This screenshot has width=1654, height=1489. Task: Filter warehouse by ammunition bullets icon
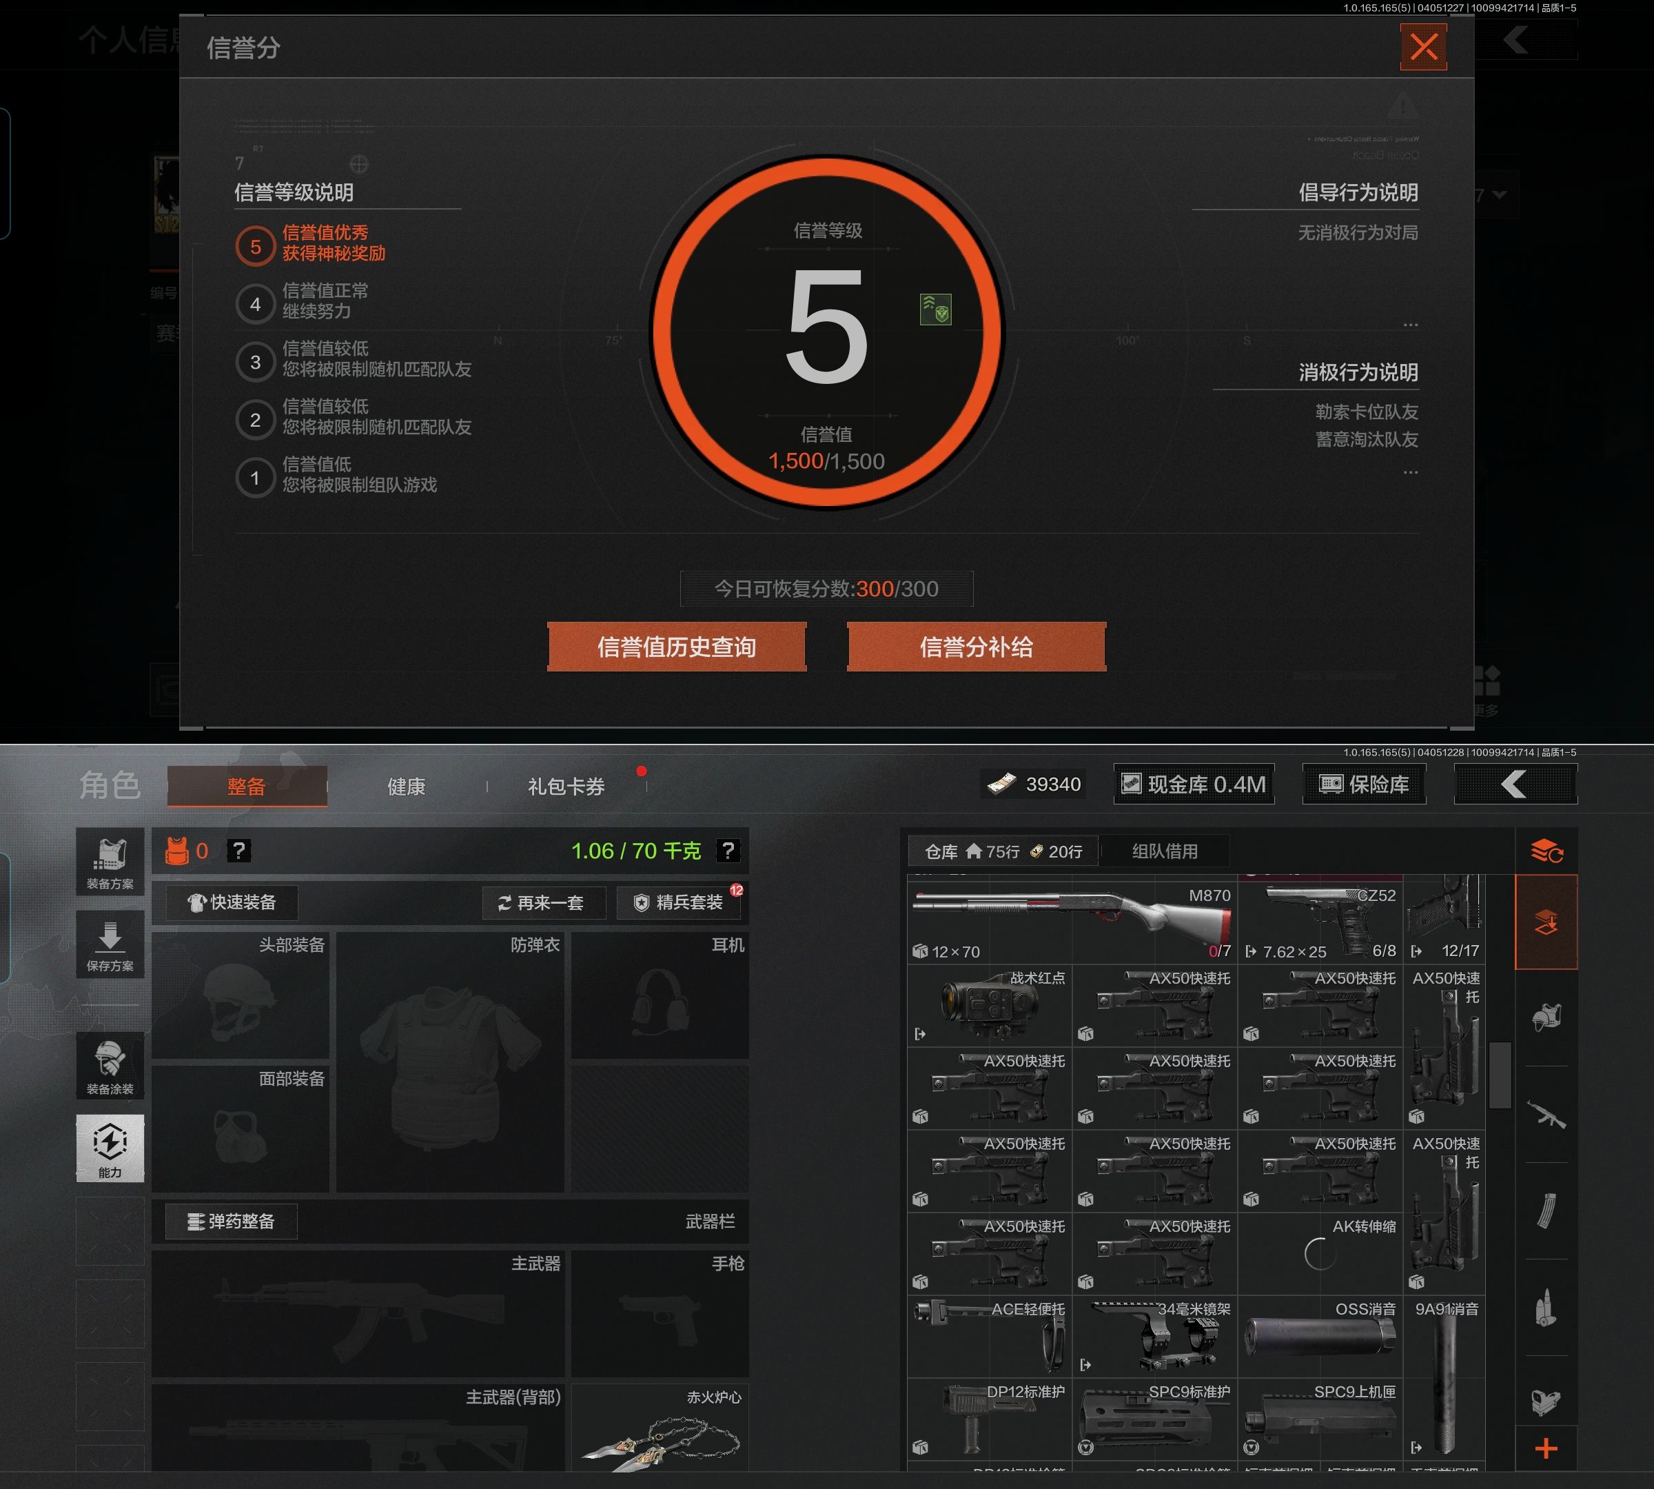pos(1546,1308)
